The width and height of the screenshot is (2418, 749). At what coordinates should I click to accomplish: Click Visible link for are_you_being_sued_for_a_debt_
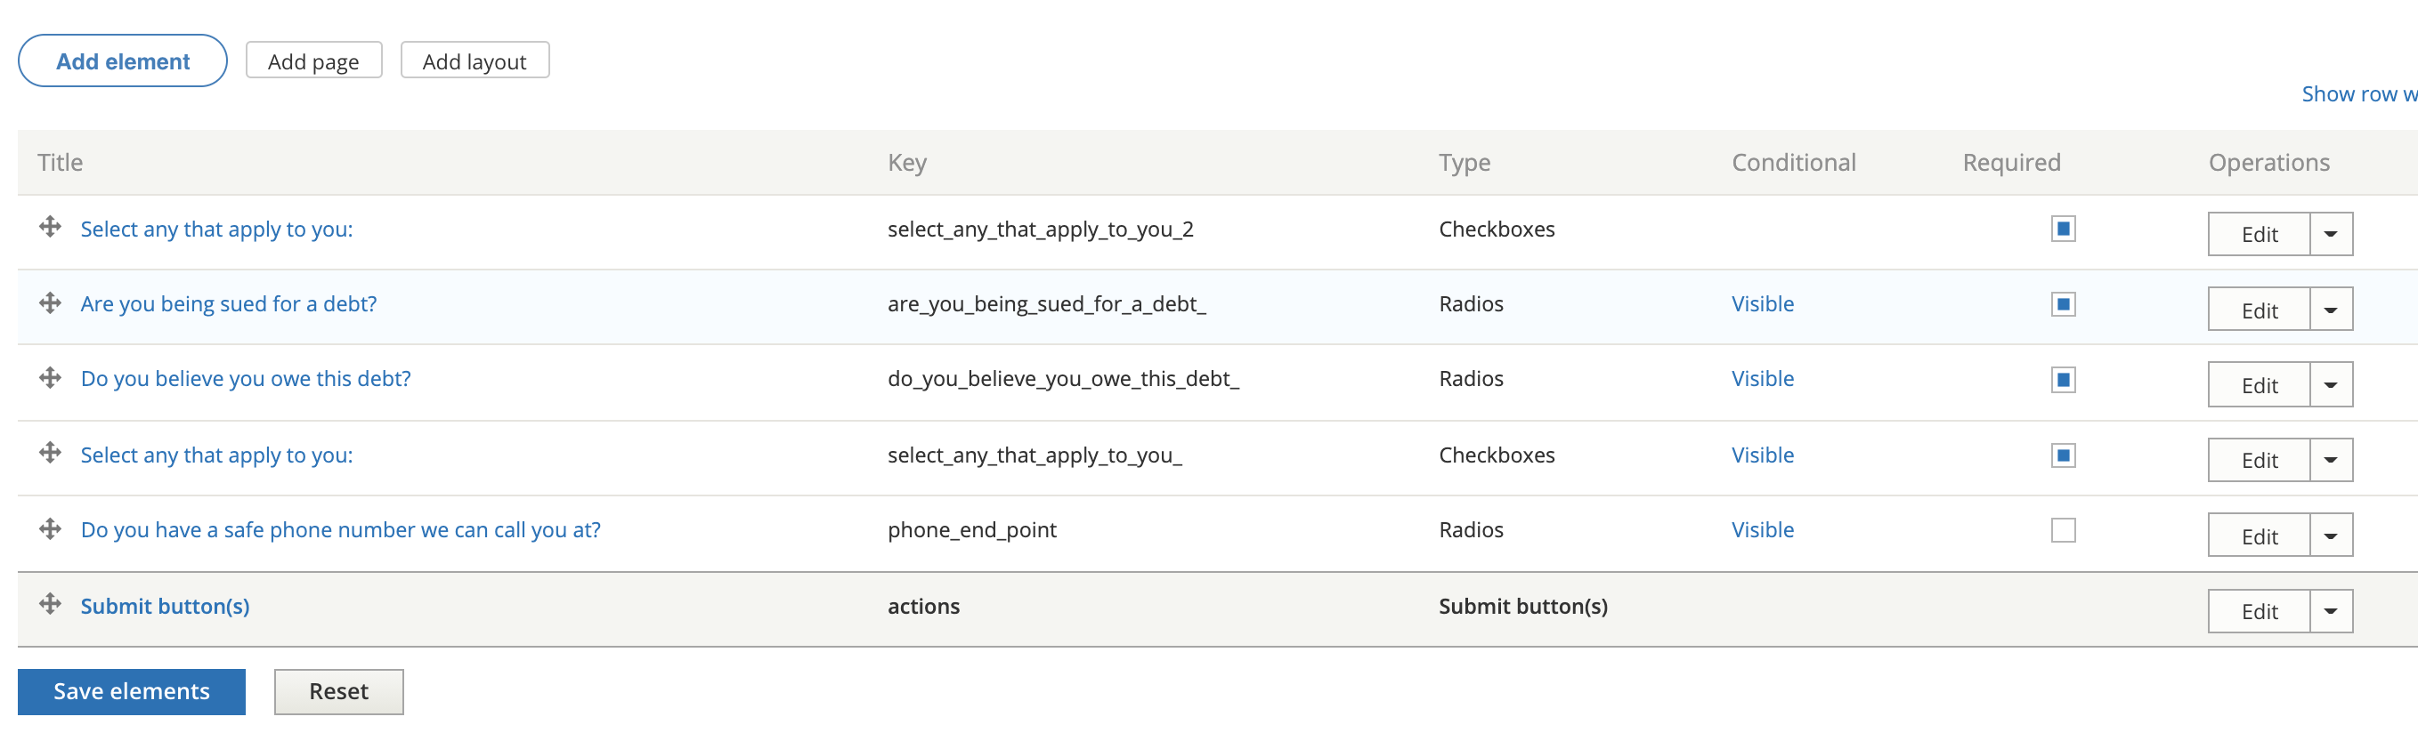1763,303
